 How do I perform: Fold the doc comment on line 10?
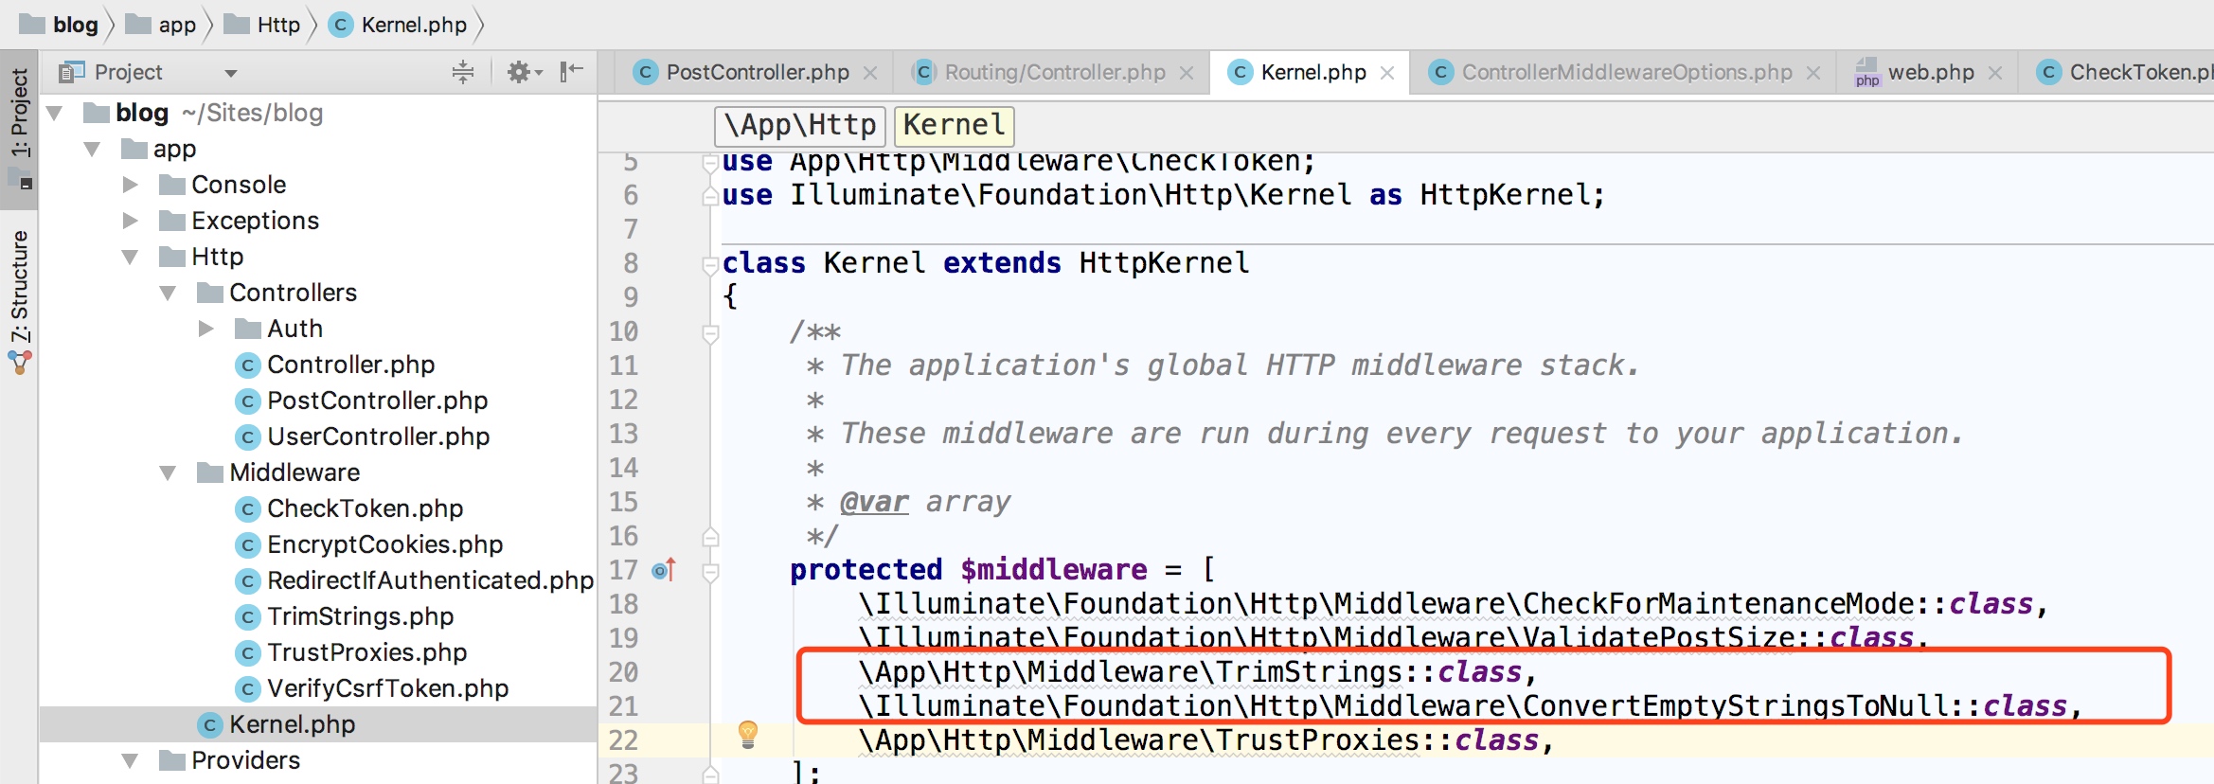pos(710,333)
